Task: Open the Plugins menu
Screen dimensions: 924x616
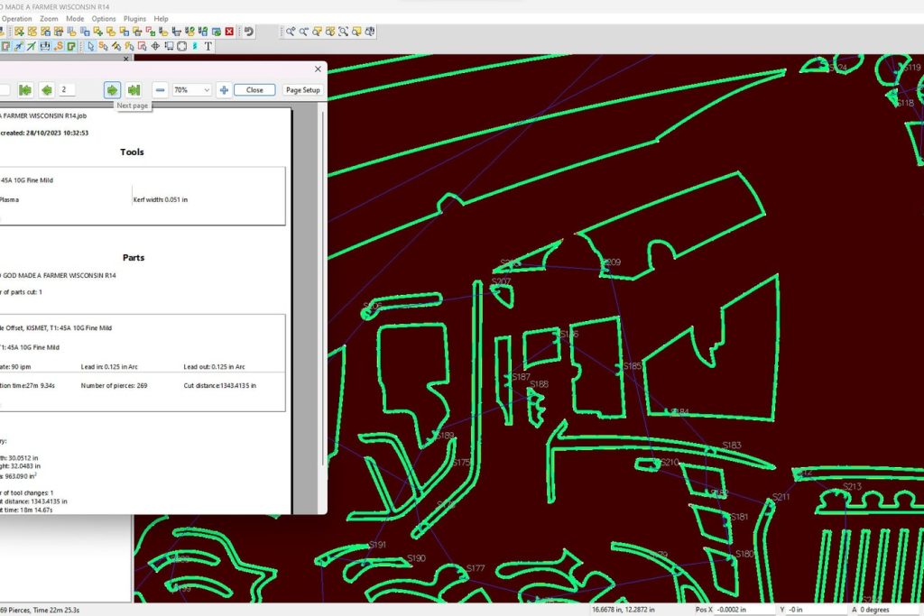Action: click(x=134, y=18)
